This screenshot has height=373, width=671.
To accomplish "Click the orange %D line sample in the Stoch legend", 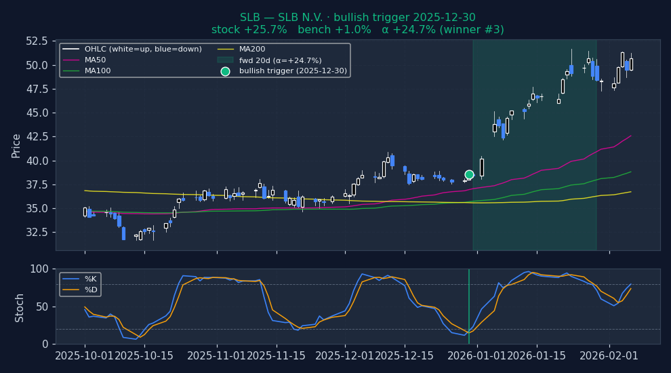I will [x=70, y=290].
